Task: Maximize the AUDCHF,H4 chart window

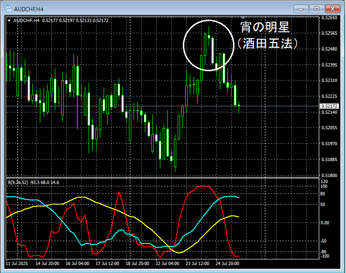Action: pos(316,9)
